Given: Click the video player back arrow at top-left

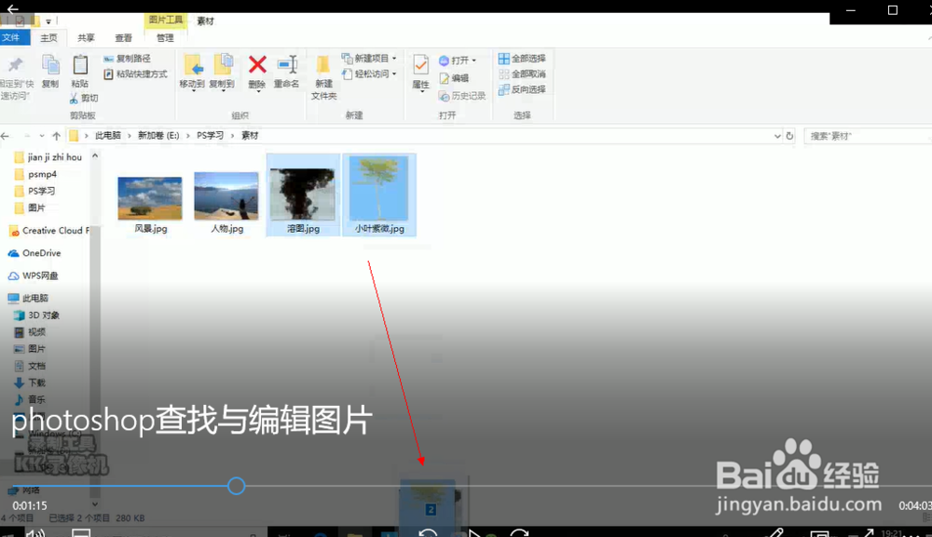Looking at the screenshot, I should [12, 9].
